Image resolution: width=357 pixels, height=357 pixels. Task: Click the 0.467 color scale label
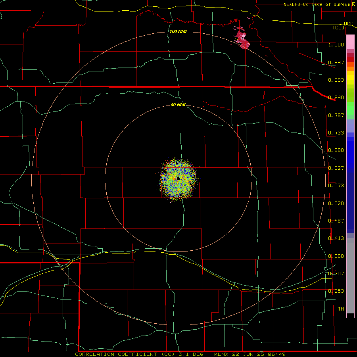point(336,221)
